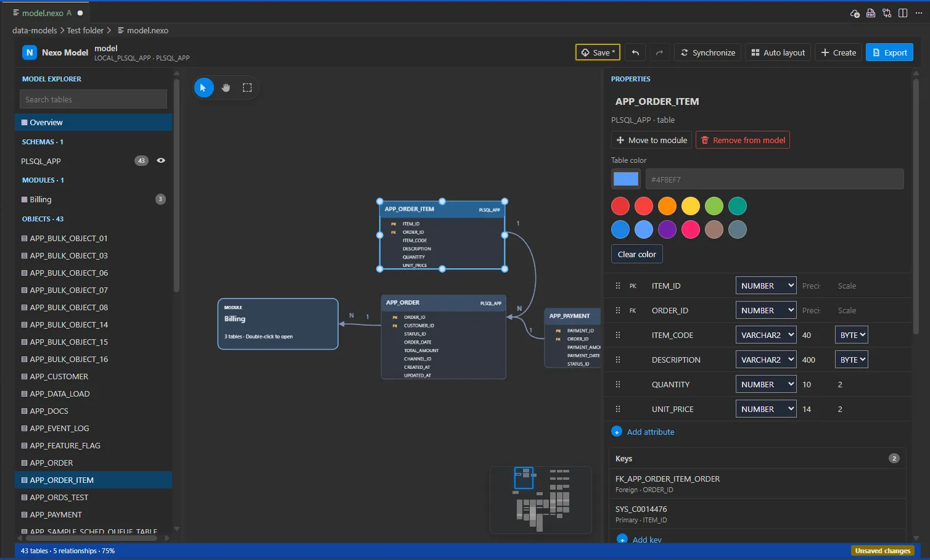Open the ITEM_ID data type dropdown
Screen dimensions: 930x560
tap(766, 286)
